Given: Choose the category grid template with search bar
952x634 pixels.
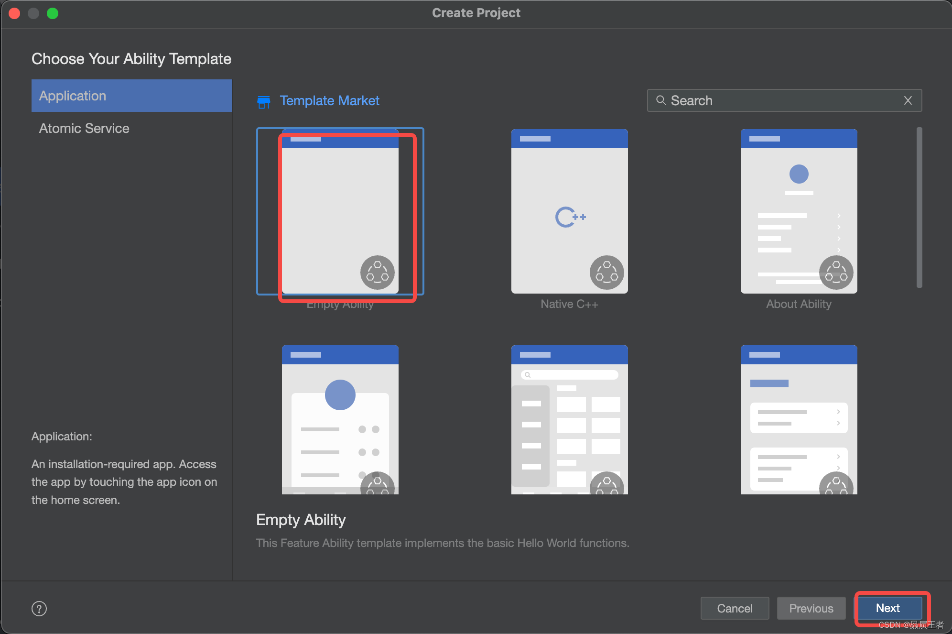Looking at the screenshot, I should (569, 419).
